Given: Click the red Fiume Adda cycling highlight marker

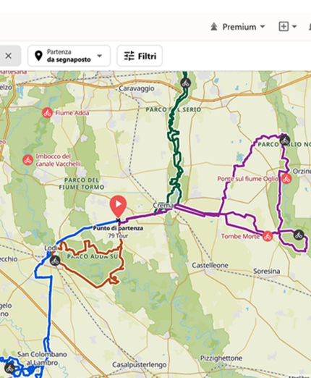Looking at the screenshot, I should (x=47, y=113).
